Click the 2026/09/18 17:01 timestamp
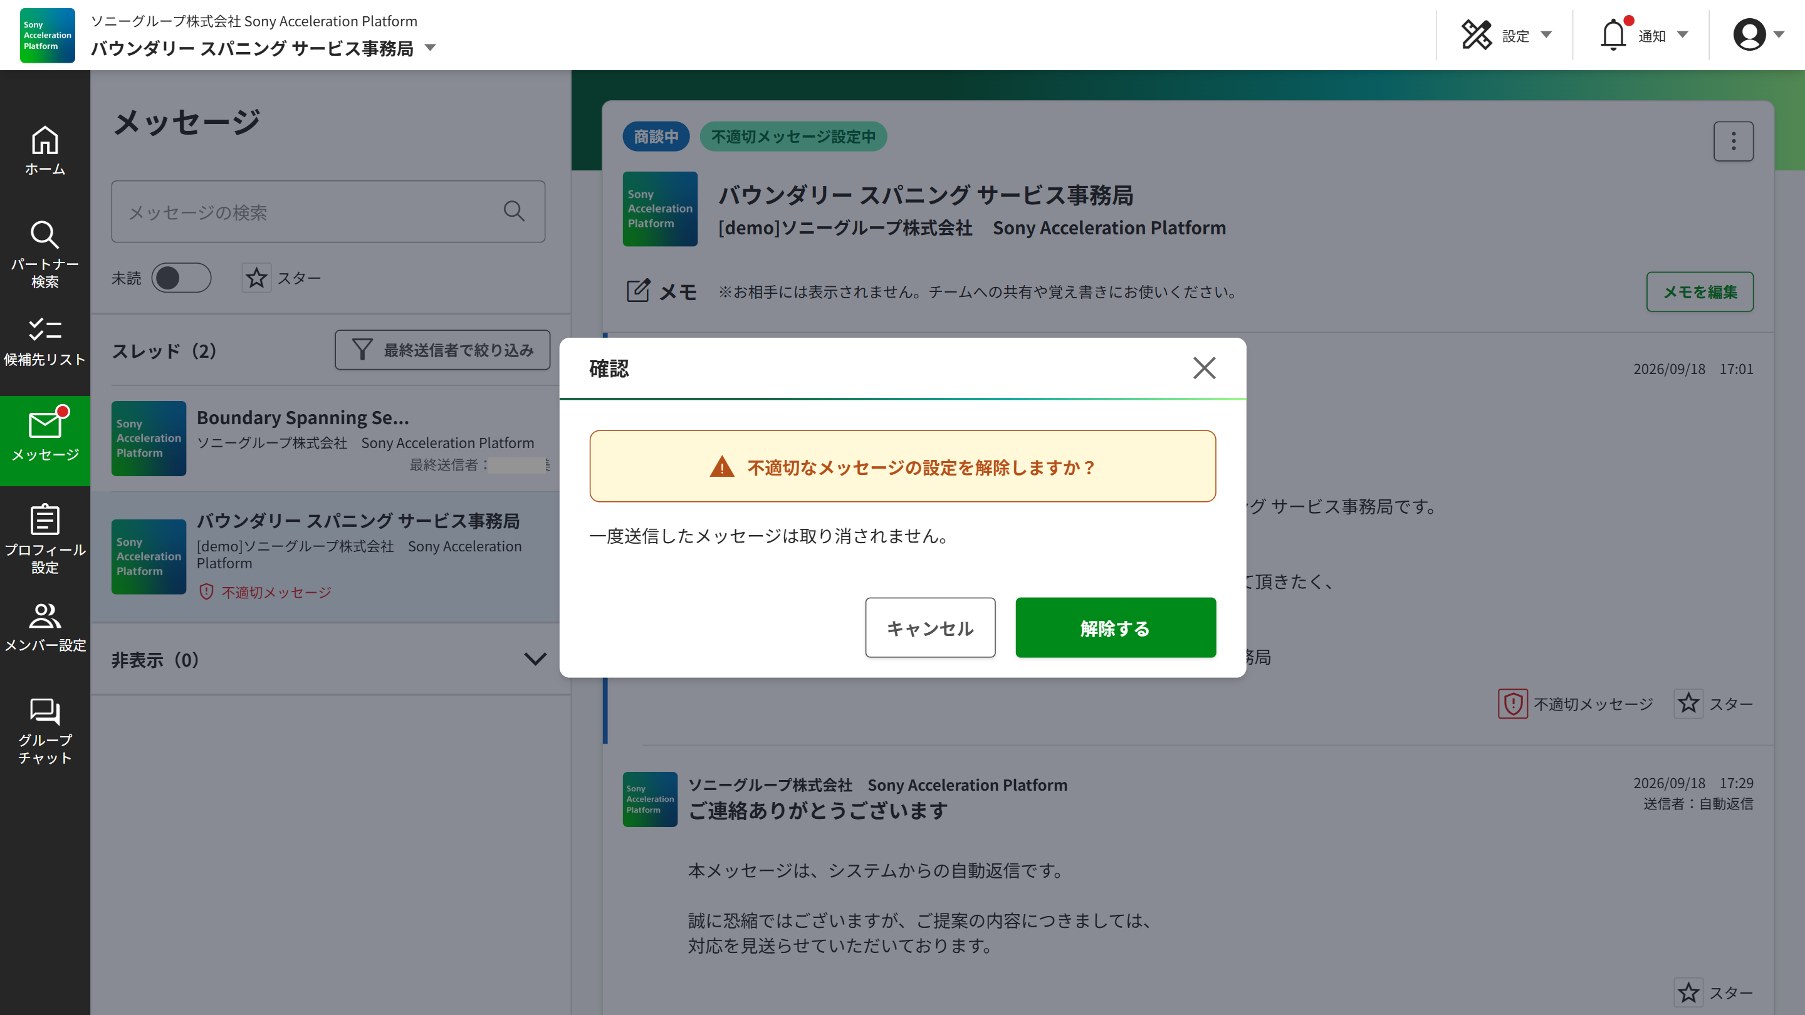Viewport: 1805px width, 1015px height. (x=1693, y=369)
